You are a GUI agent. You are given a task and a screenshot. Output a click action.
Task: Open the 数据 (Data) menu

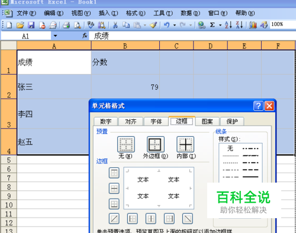coord(191,13)
